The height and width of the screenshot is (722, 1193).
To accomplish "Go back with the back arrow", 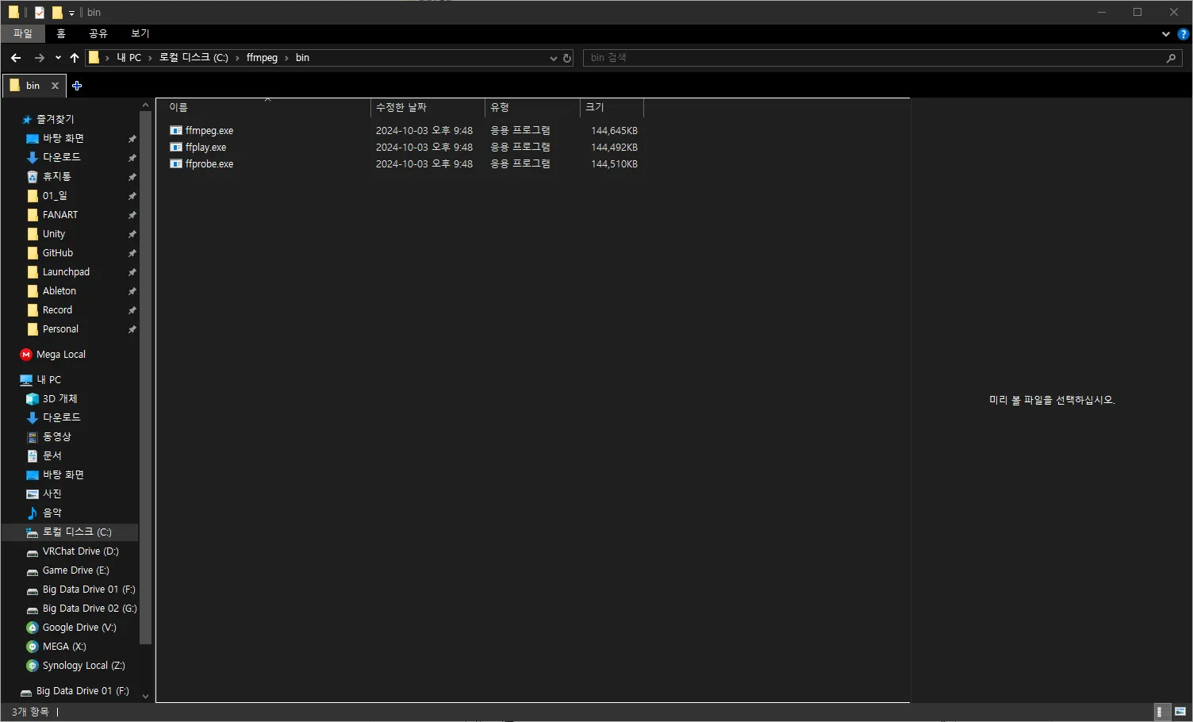I will [16, 58].
